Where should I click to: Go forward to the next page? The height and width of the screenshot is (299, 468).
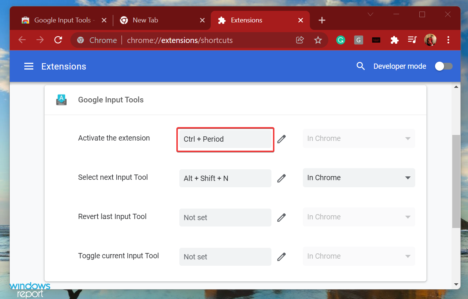click(40, 40)
